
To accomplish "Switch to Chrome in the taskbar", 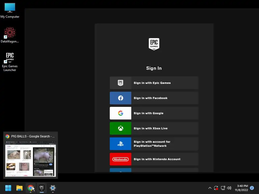I will click(x=30, y=188).
